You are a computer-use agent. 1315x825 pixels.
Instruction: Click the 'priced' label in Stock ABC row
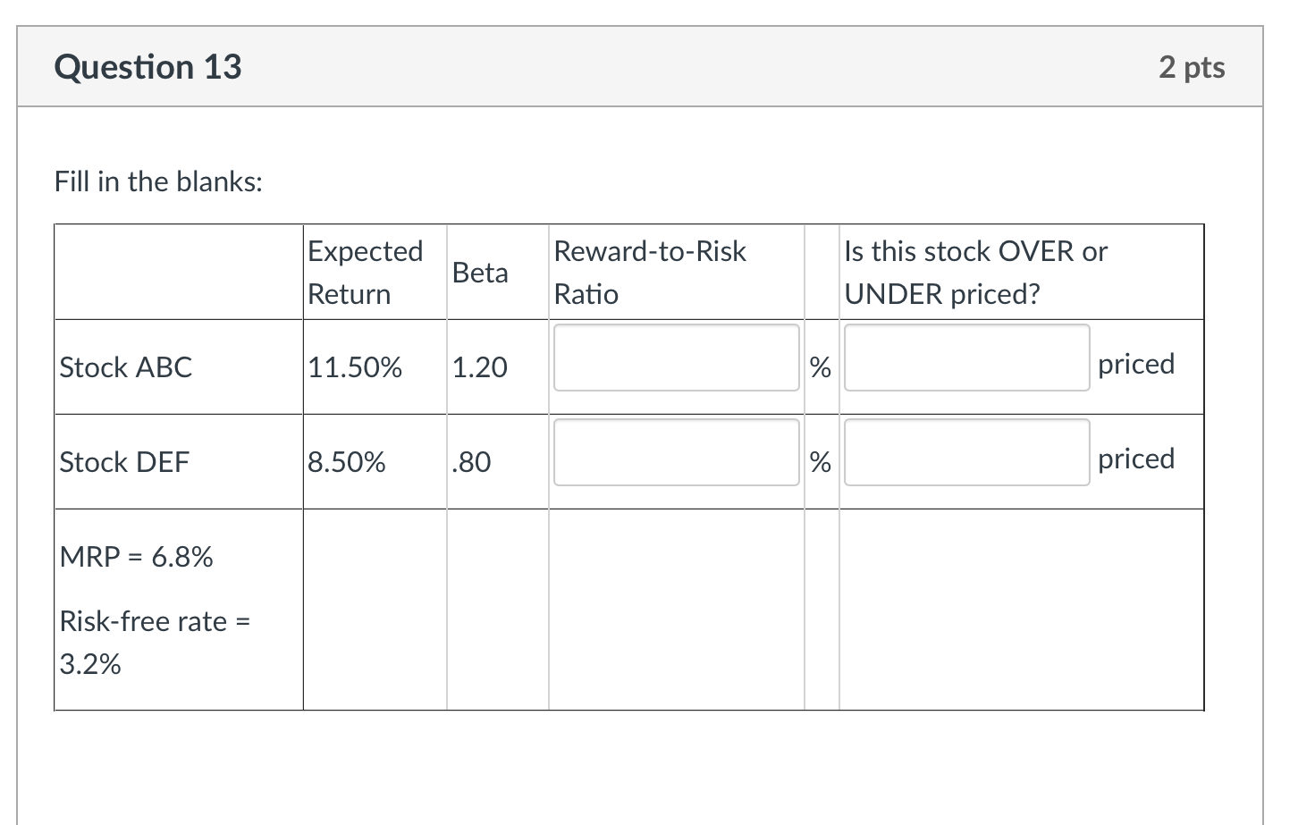coord(1136,364)
